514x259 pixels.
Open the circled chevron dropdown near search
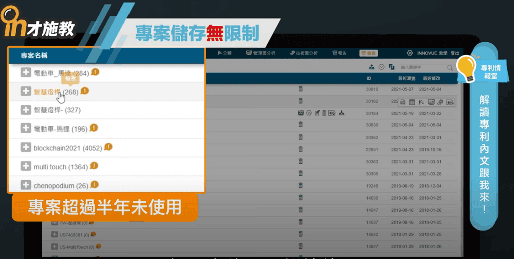381,67
